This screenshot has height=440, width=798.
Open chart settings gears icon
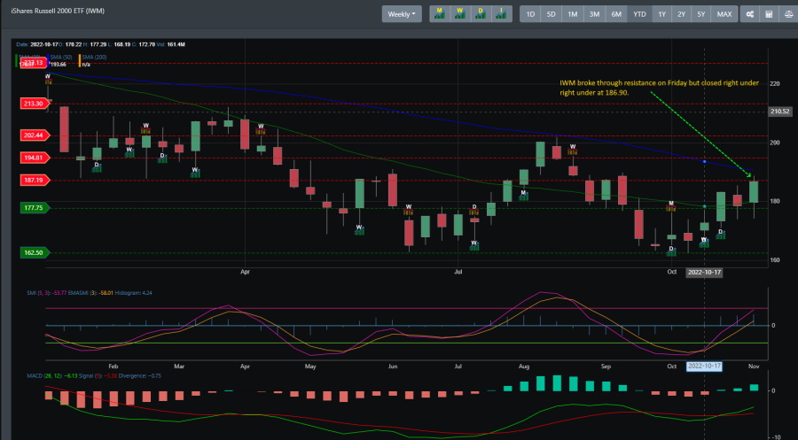click(749, 14)
